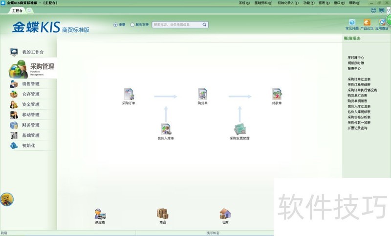
Task: Open the 供应商 supplier icon
Action: point(100,214)
